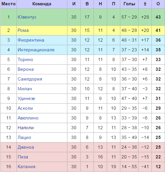Screen dimensions: 165x172
Task: Follow the Удинезе link
Action: coord(26,99)
